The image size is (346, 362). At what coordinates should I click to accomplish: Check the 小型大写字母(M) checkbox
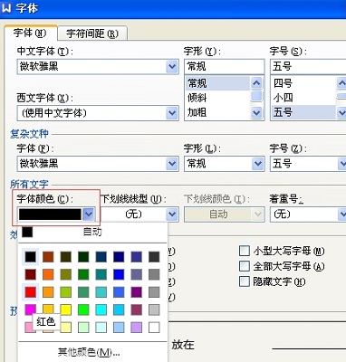pyautogui.click(x=244, y=251)
